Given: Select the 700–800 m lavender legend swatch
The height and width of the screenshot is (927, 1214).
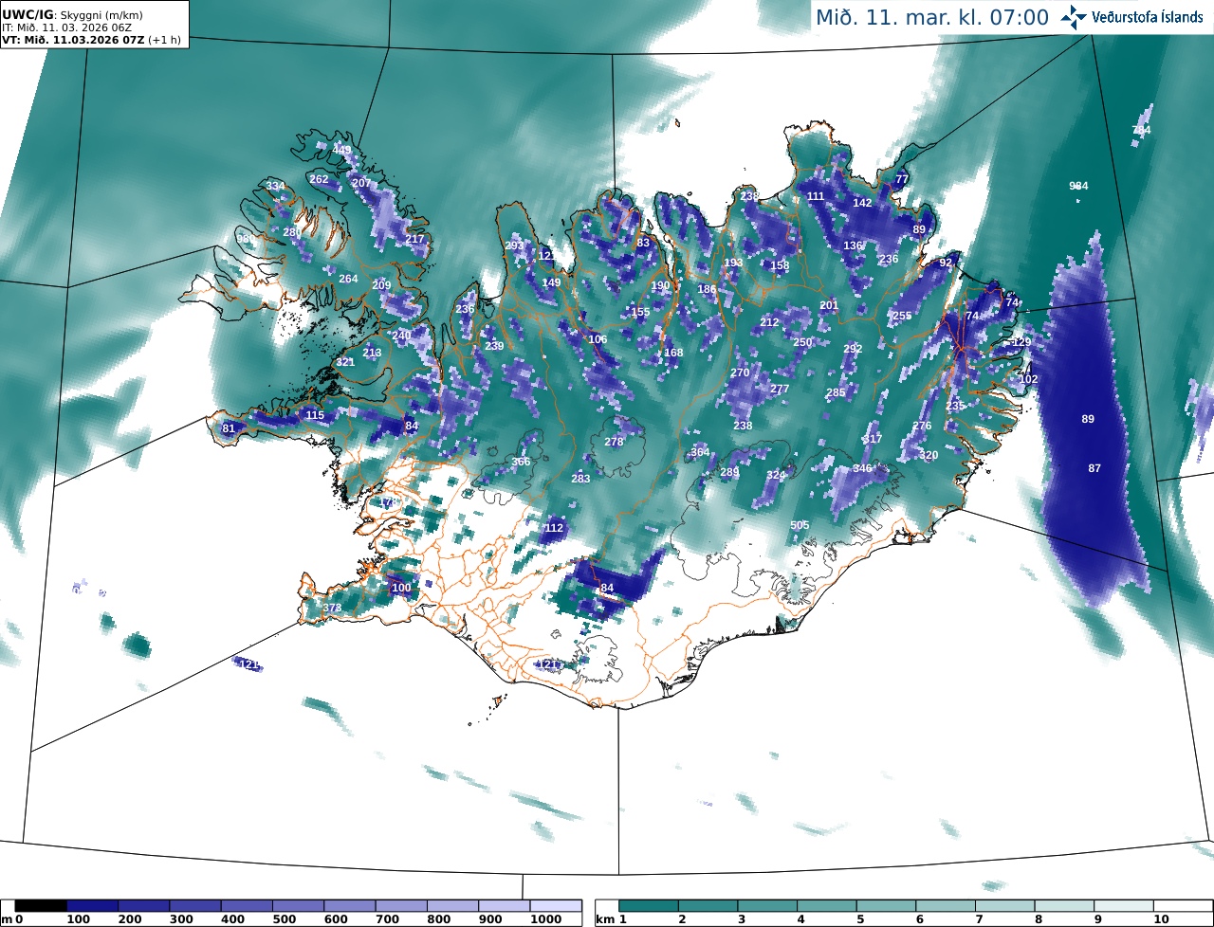Looking at the screenshot, I should point(401,906).
